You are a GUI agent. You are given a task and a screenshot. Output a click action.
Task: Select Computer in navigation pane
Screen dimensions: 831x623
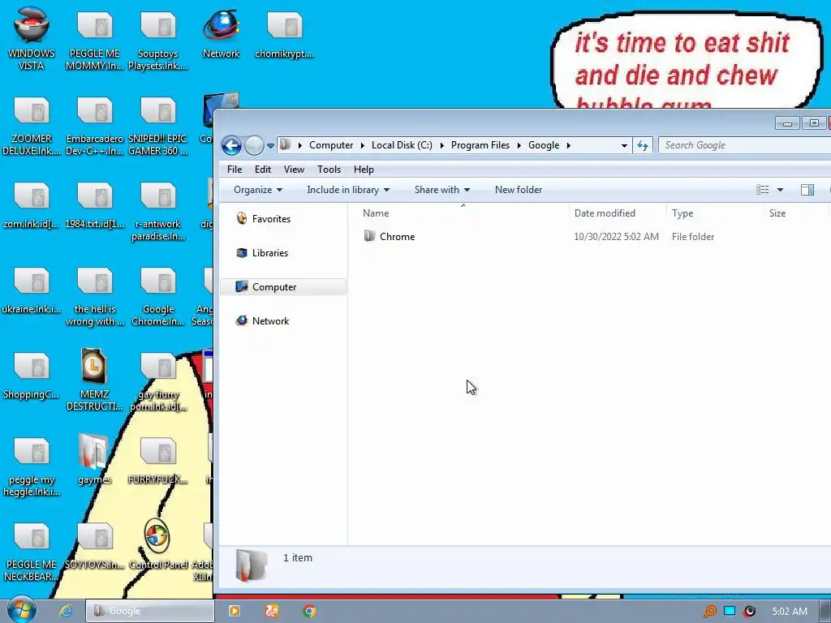pyautogui.click(x=283, y=286)
